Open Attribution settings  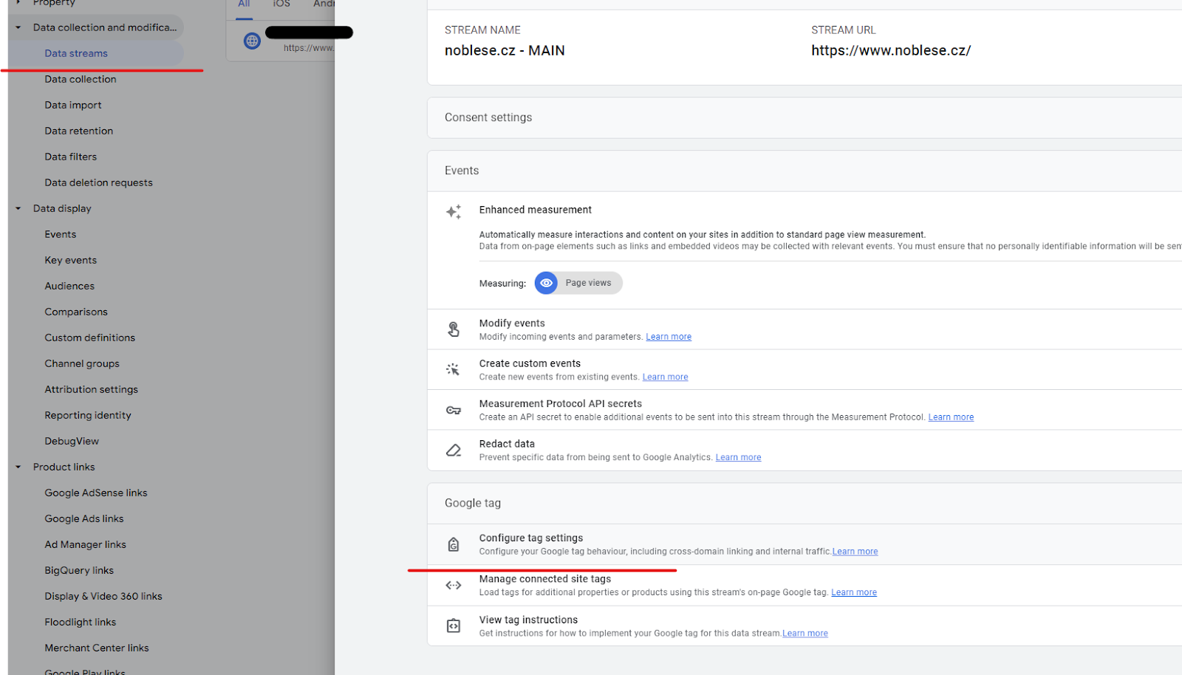tap(92, 389)
